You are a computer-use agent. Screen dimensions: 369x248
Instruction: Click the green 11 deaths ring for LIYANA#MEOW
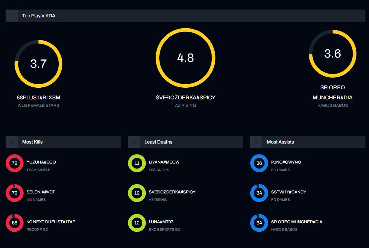[137, 163]
